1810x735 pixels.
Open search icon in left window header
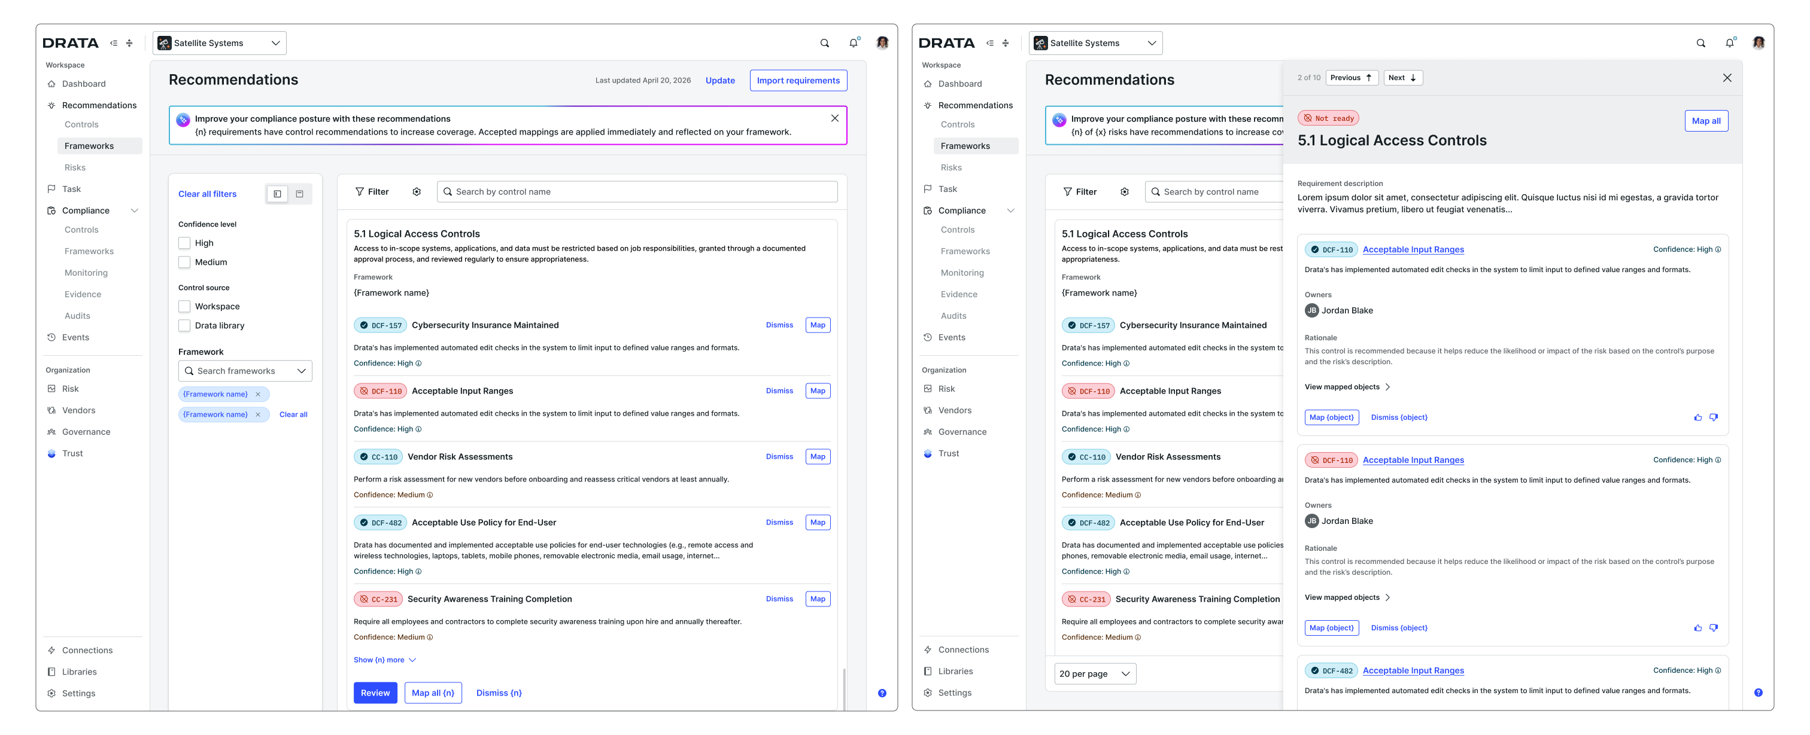[x=824, y=43]
